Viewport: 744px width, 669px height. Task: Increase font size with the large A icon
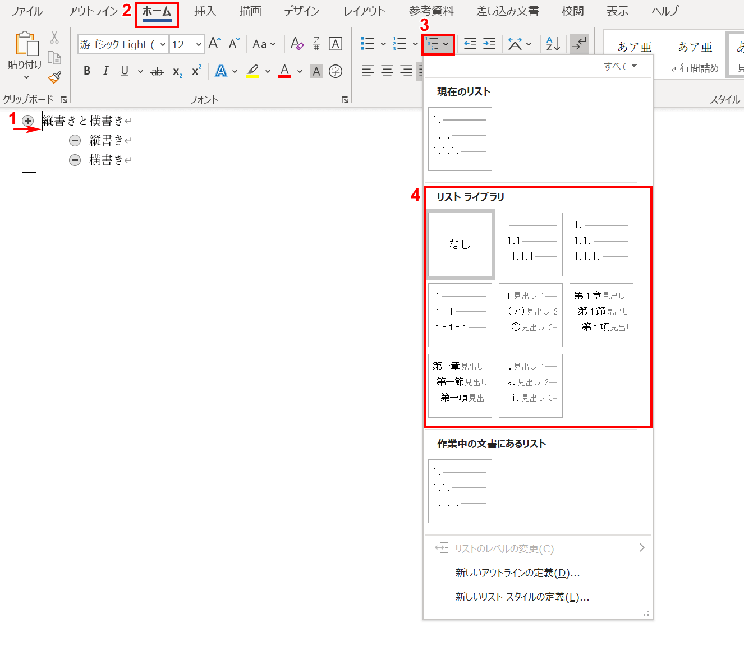pyautogui.click(x=214, y=44)
